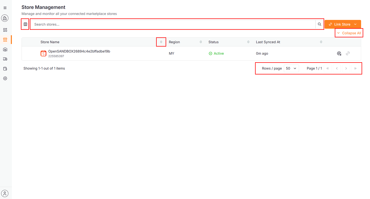Open the user profile icon at bottom-left
370x199 pixels.
5,193
